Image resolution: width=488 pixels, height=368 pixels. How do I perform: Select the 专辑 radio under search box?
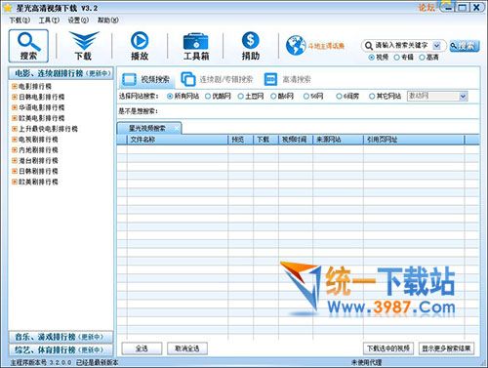point(396,58)
